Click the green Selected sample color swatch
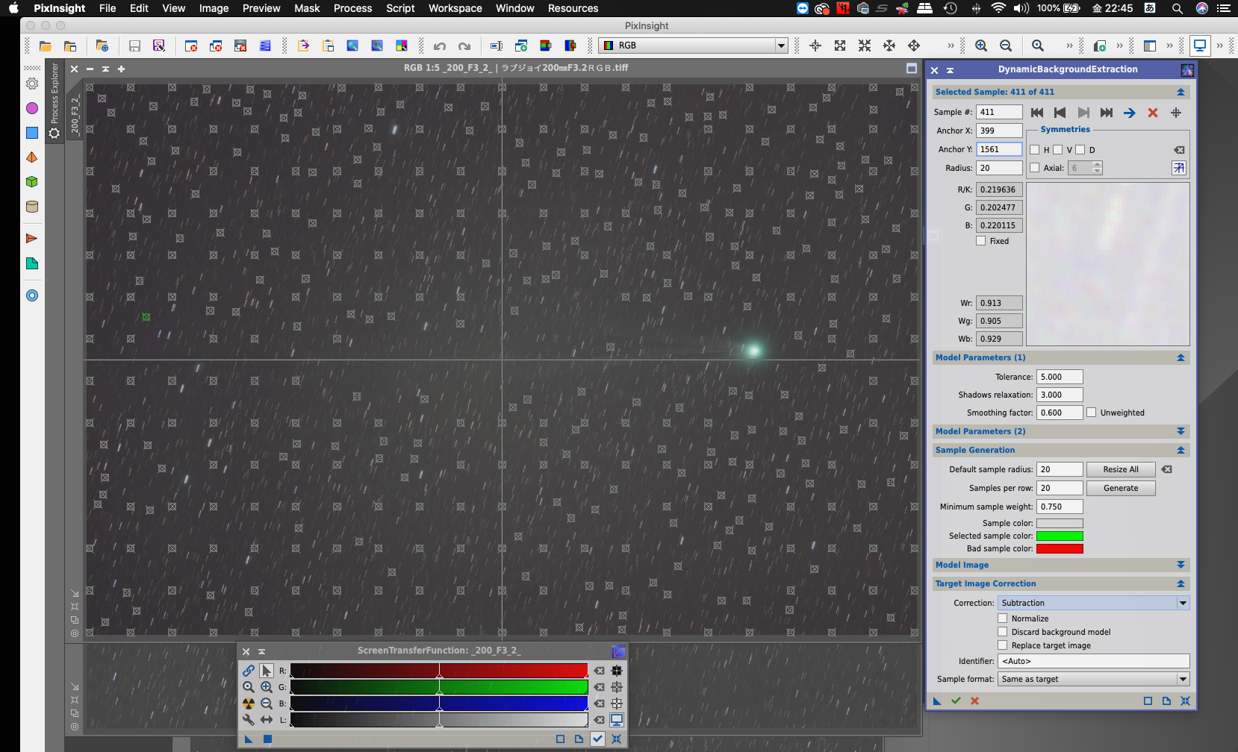The width and height of the screenshot is (1238, 752). pyautogui.click(x=1059, y=536)
